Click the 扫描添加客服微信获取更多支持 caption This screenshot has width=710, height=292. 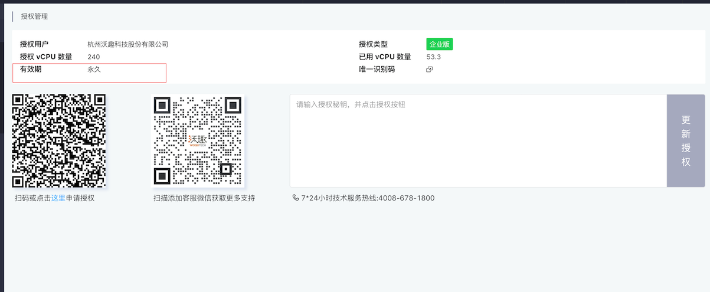(x=204, y=198)
